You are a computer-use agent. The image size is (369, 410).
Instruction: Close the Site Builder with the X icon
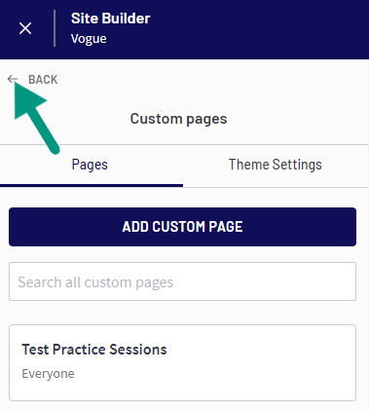25,28
